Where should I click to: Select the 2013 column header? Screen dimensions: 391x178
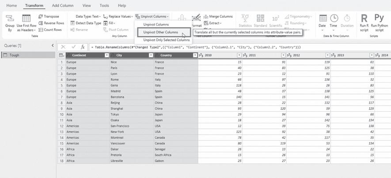[x=353, y=55]
